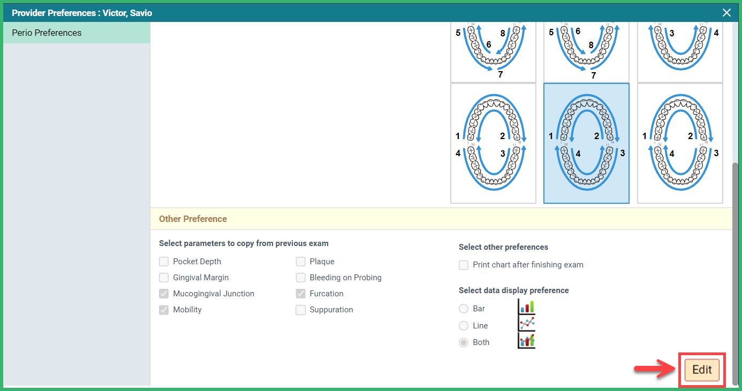Viewport: 742px width, 391px height.
Task: Choose the bottom-right probing path thumbnail
Action: pos(680,143)
